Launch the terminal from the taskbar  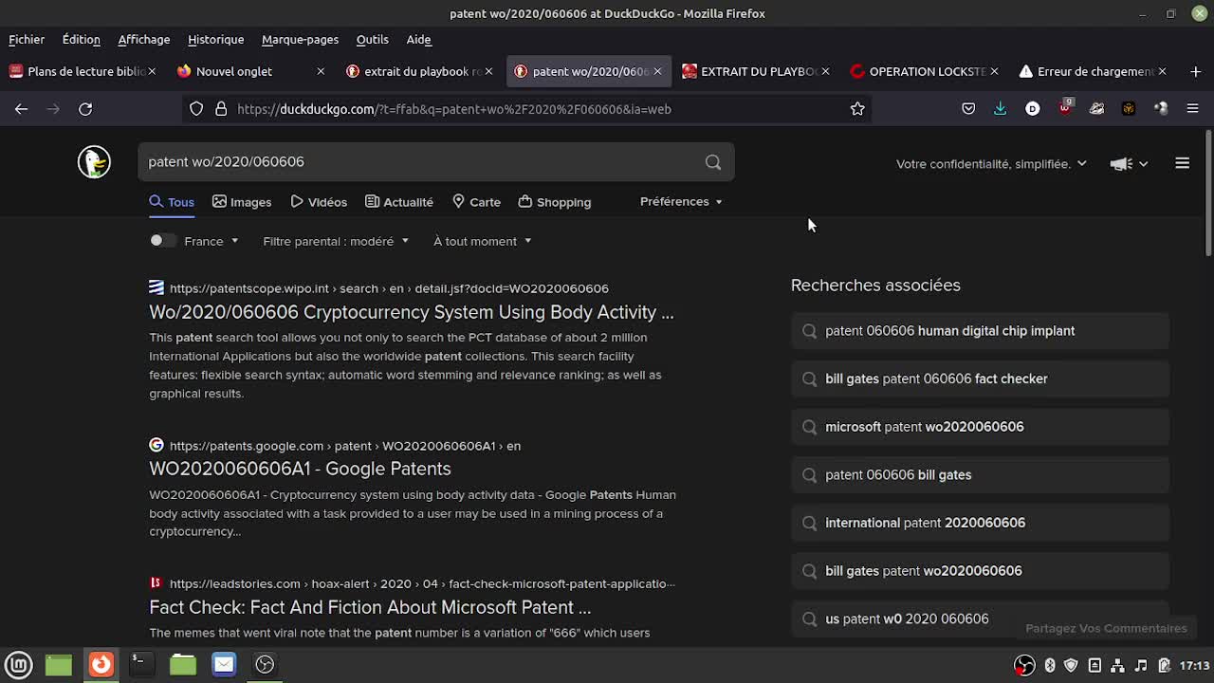(x=140, y=664)
